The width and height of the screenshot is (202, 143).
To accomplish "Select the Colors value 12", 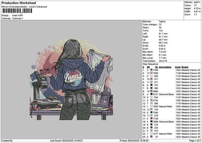I will point(195,5).
